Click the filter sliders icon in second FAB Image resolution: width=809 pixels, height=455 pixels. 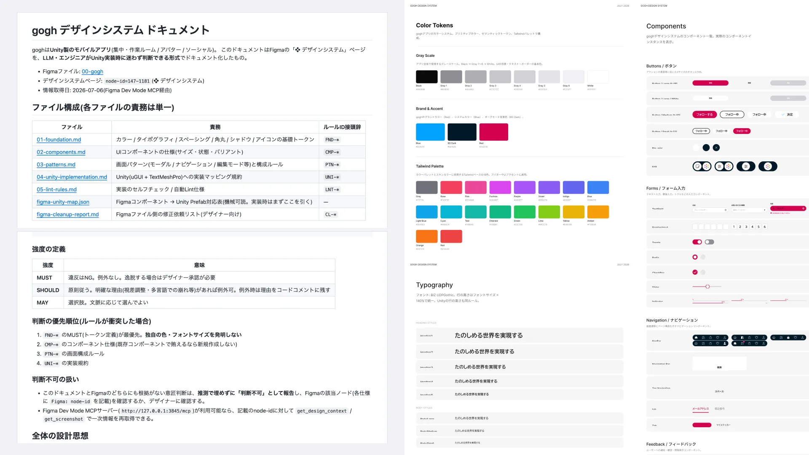[x=720, y=166]
